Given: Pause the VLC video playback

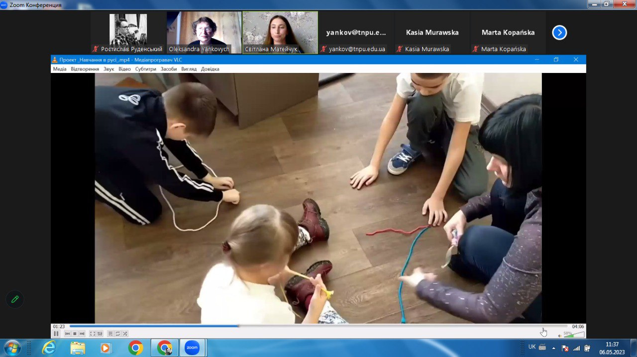Looking at the screenshot, I should (56, 334).
